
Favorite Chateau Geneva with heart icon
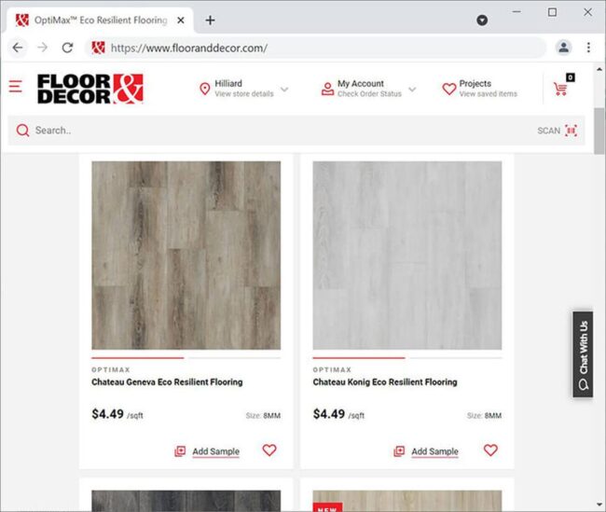(269, 450)
